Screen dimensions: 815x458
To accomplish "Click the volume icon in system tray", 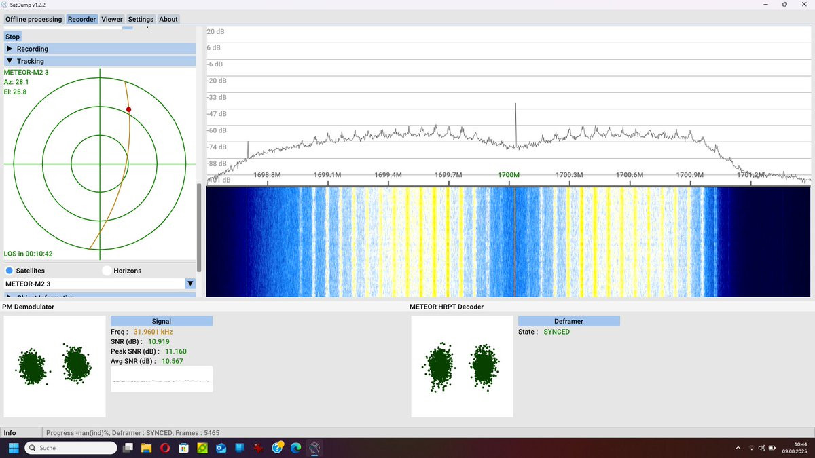I will pos(762,448).
